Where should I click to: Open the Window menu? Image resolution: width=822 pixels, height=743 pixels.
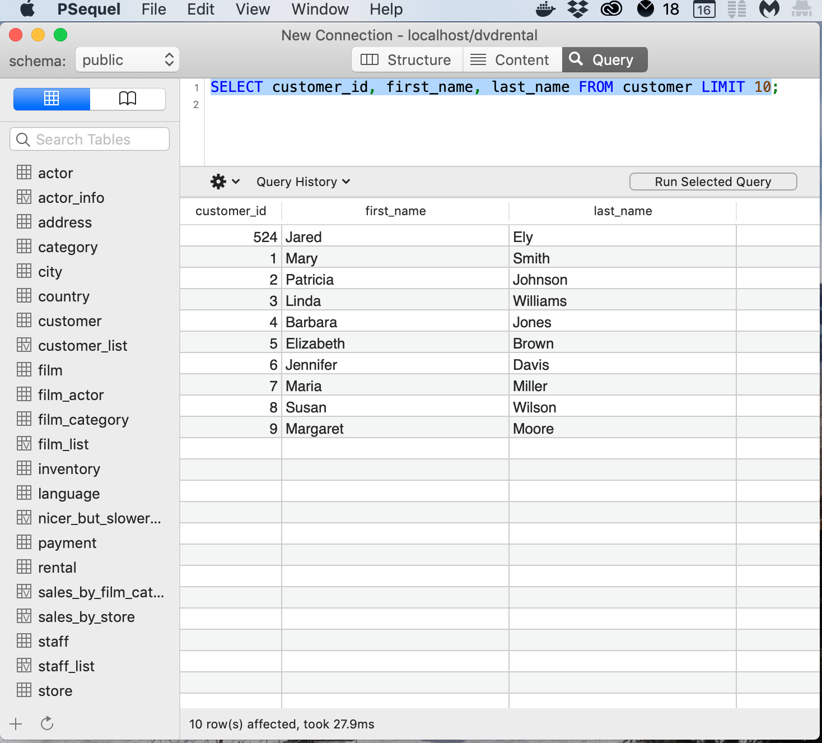click(x=320, y=10)
